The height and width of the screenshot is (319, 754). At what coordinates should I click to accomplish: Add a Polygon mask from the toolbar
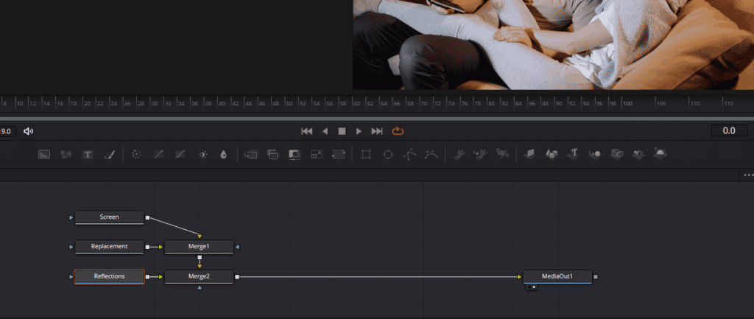pos(409,155)
